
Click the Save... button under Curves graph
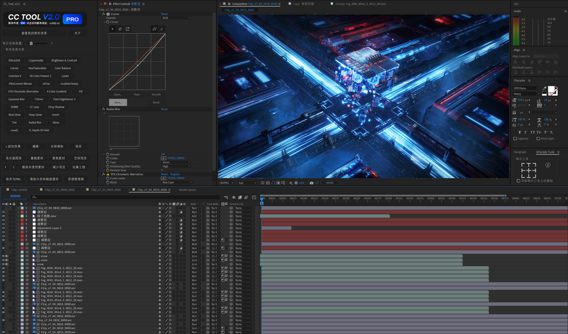118,102
